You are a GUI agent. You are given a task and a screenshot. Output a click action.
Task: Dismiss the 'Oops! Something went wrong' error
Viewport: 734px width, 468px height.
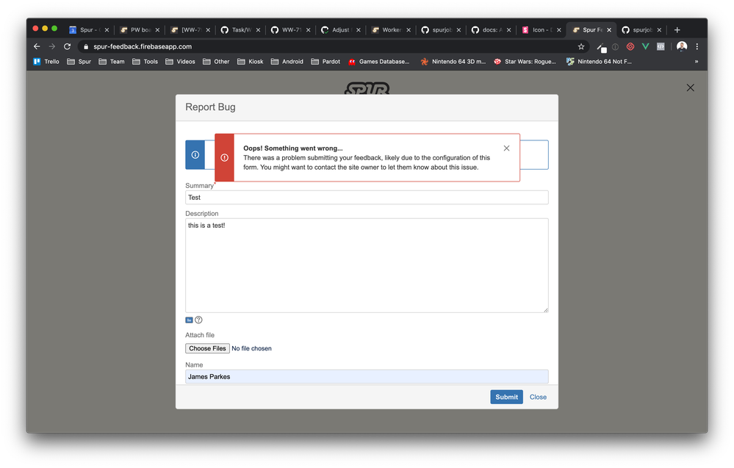point(506,148)
